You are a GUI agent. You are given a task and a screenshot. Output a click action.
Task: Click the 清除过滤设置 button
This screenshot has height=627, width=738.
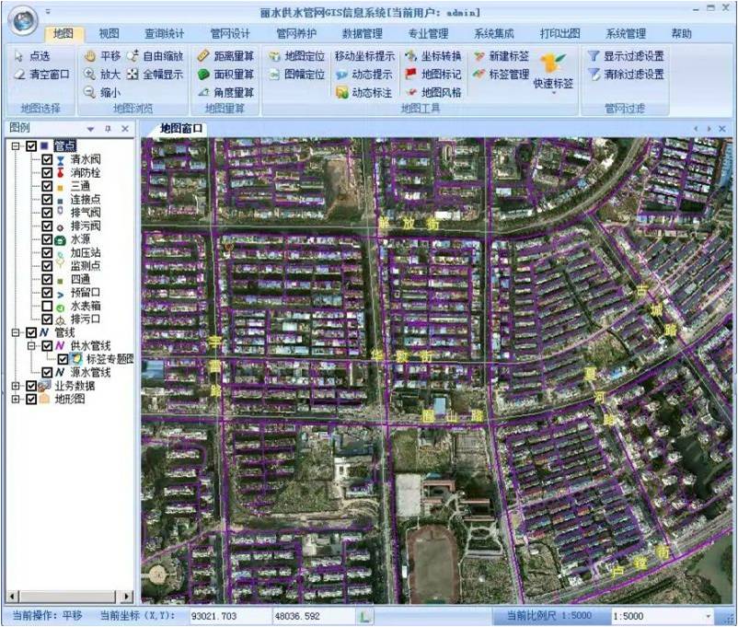pos(626,75)
